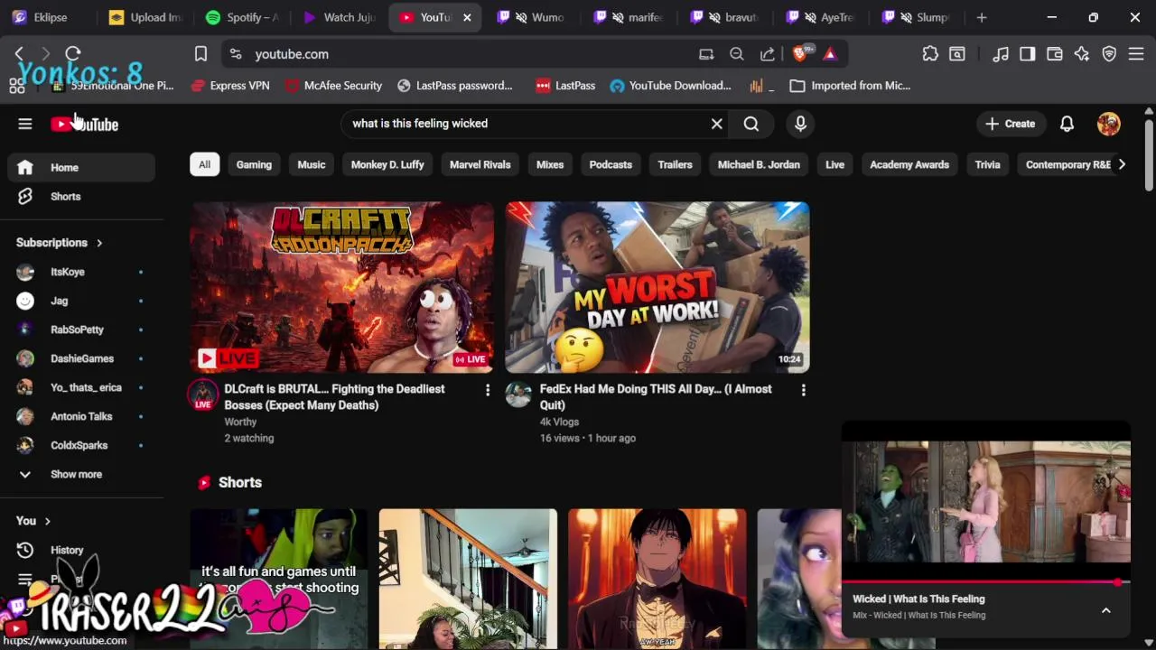Open the browser main menu
1156x650 pixels.
[x=1136, y=54]
